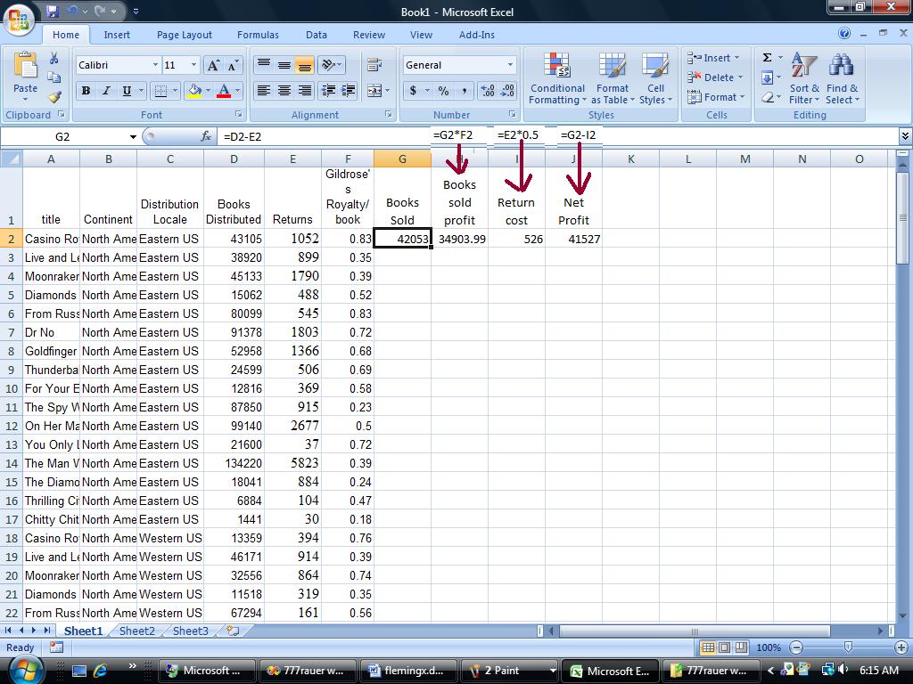913x684 pixels.
Task: Toggle Italic formatting
Action: 106,91
